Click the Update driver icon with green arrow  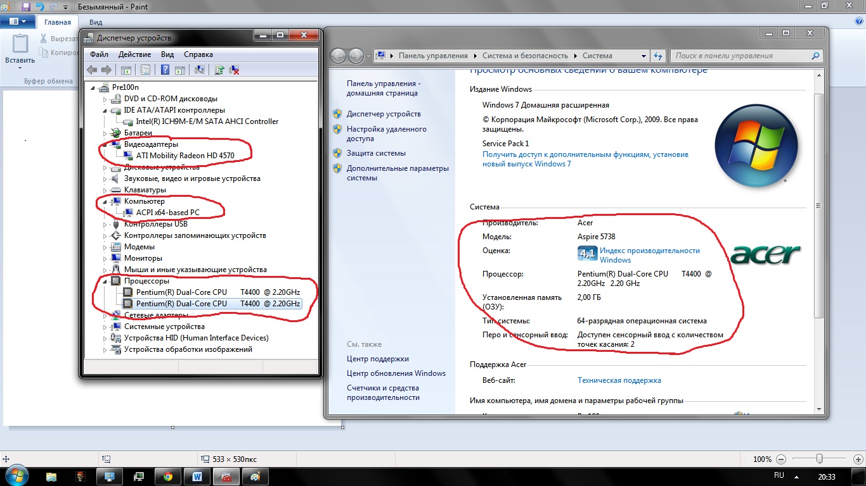(219, 70)
